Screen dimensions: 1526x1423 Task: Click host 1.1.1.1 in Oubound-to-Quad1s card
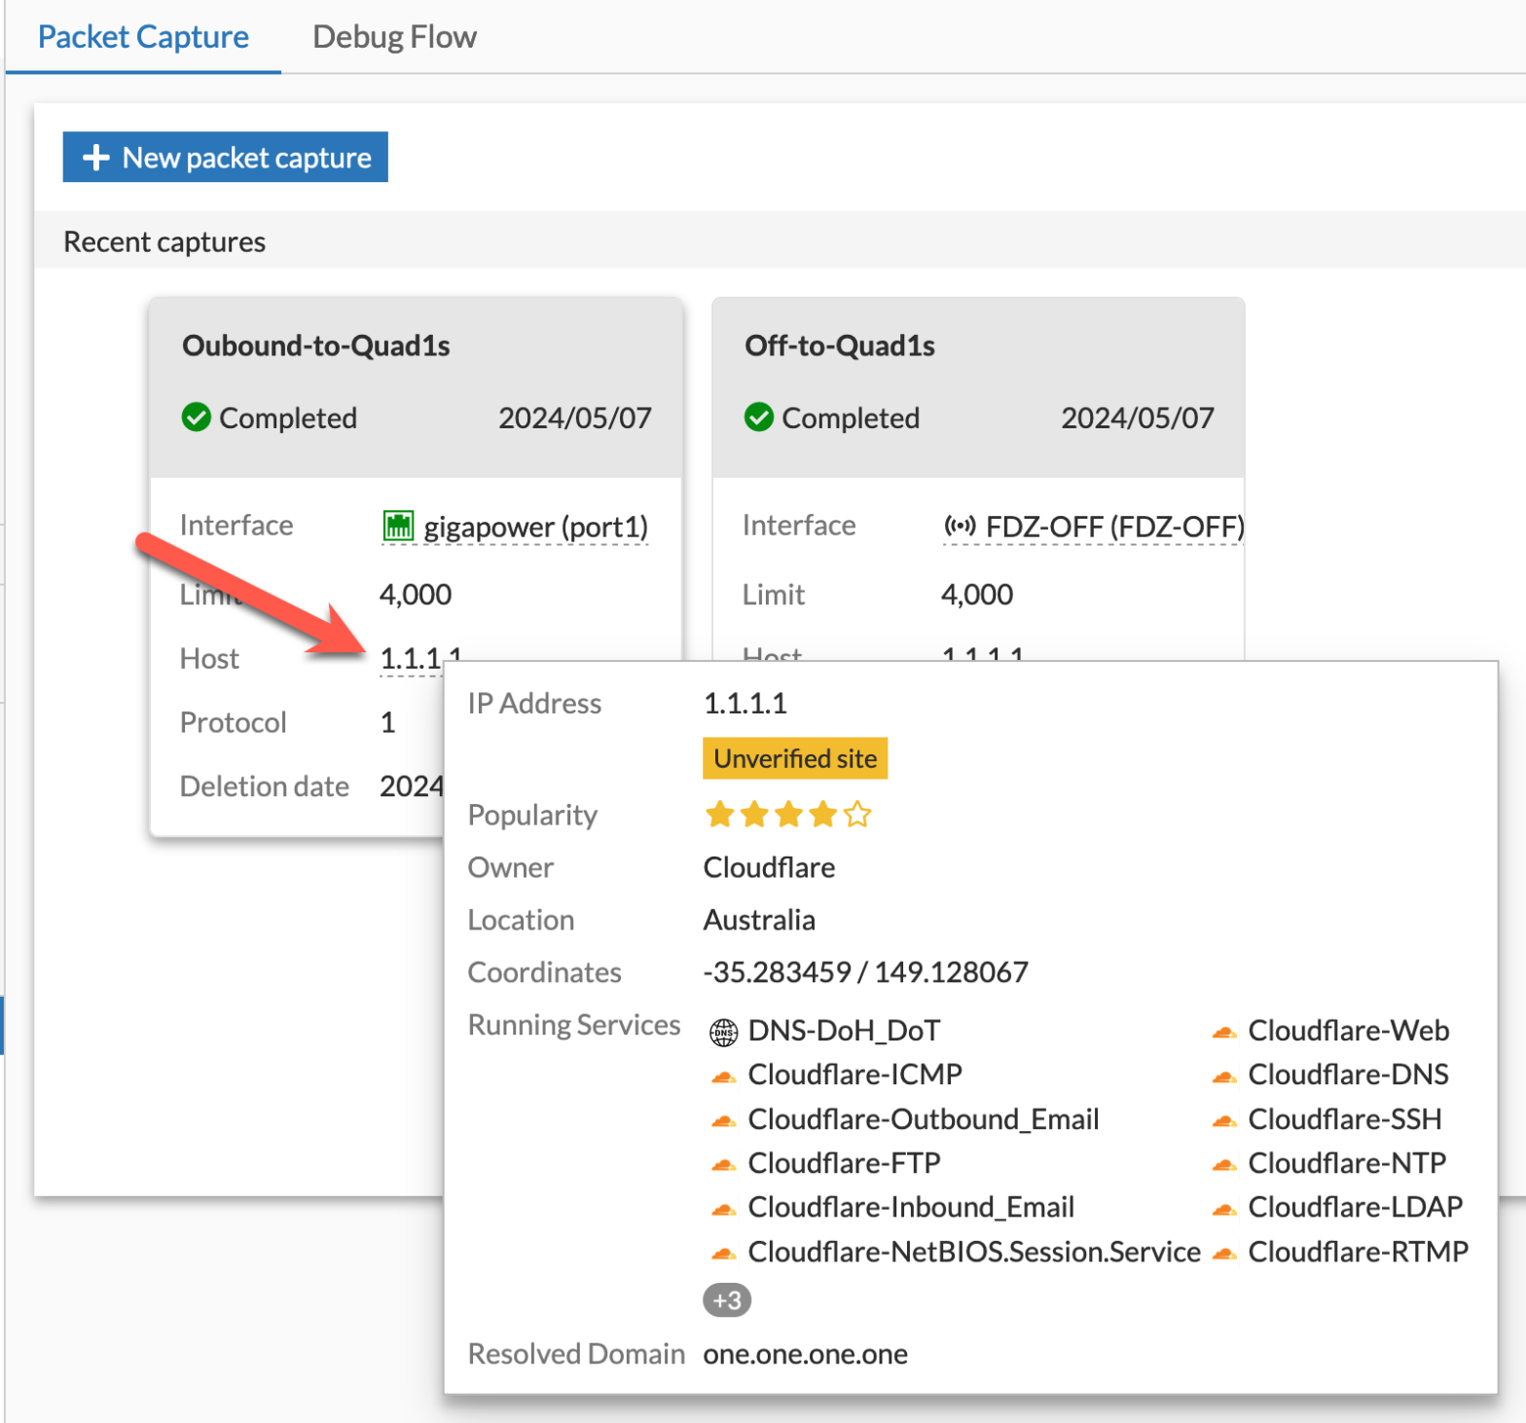[419, 657]
